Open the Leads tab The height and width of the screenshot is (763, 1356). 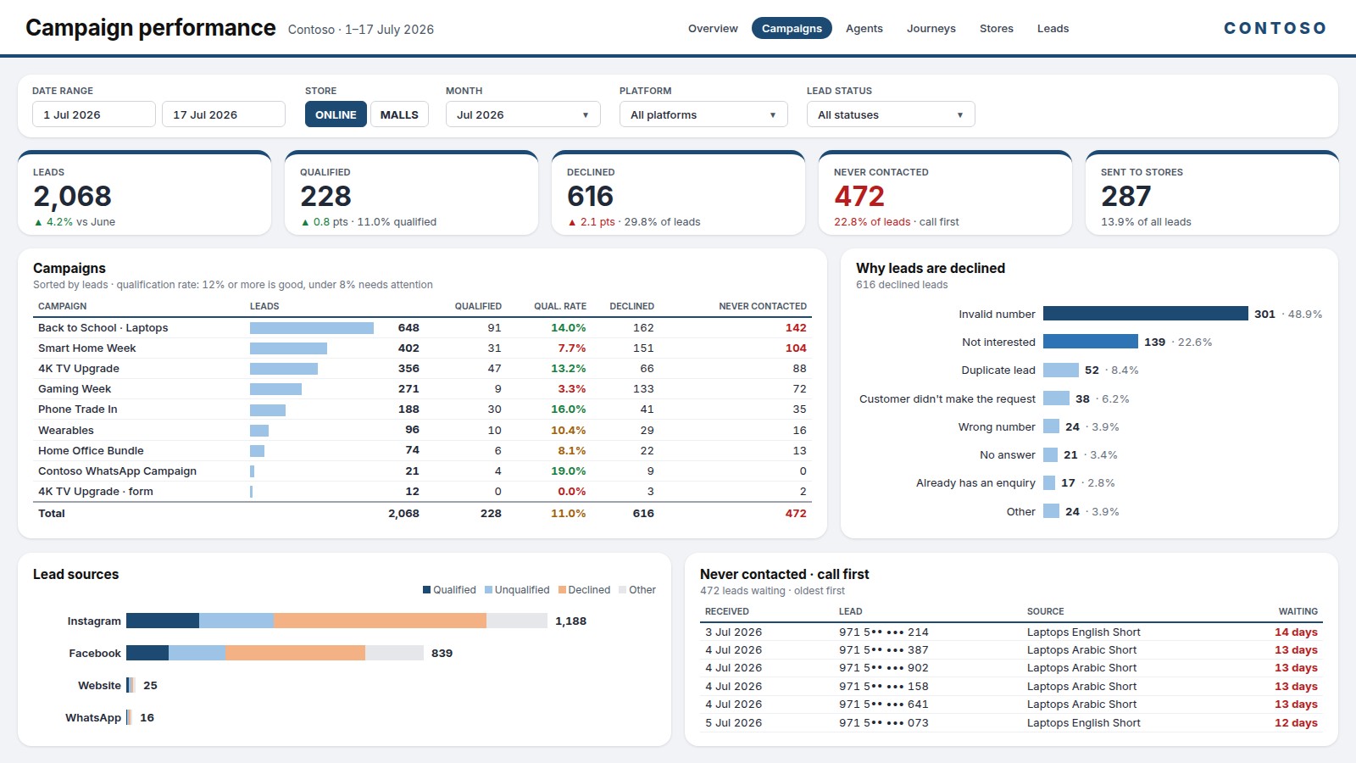(x=1053, y=28)
